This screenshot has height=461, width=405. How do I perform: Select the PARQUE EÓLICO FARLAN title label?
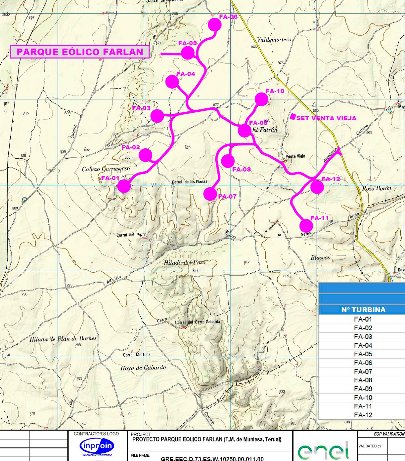80,52
